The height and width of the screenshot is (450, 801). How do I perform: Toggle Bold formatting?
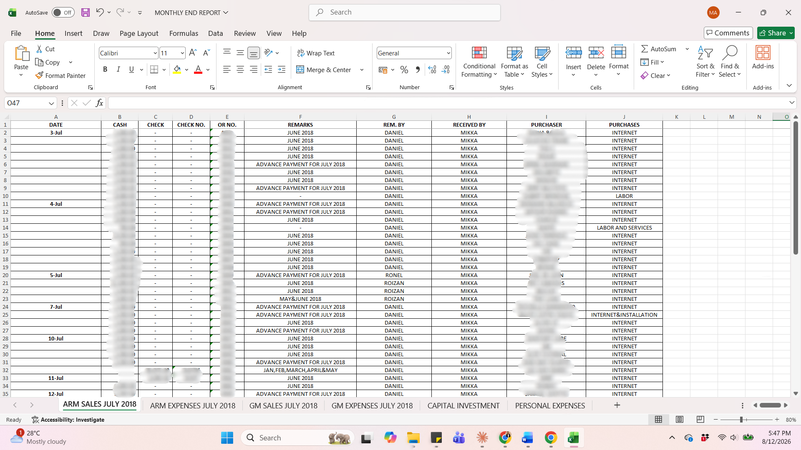pos(105,70)
